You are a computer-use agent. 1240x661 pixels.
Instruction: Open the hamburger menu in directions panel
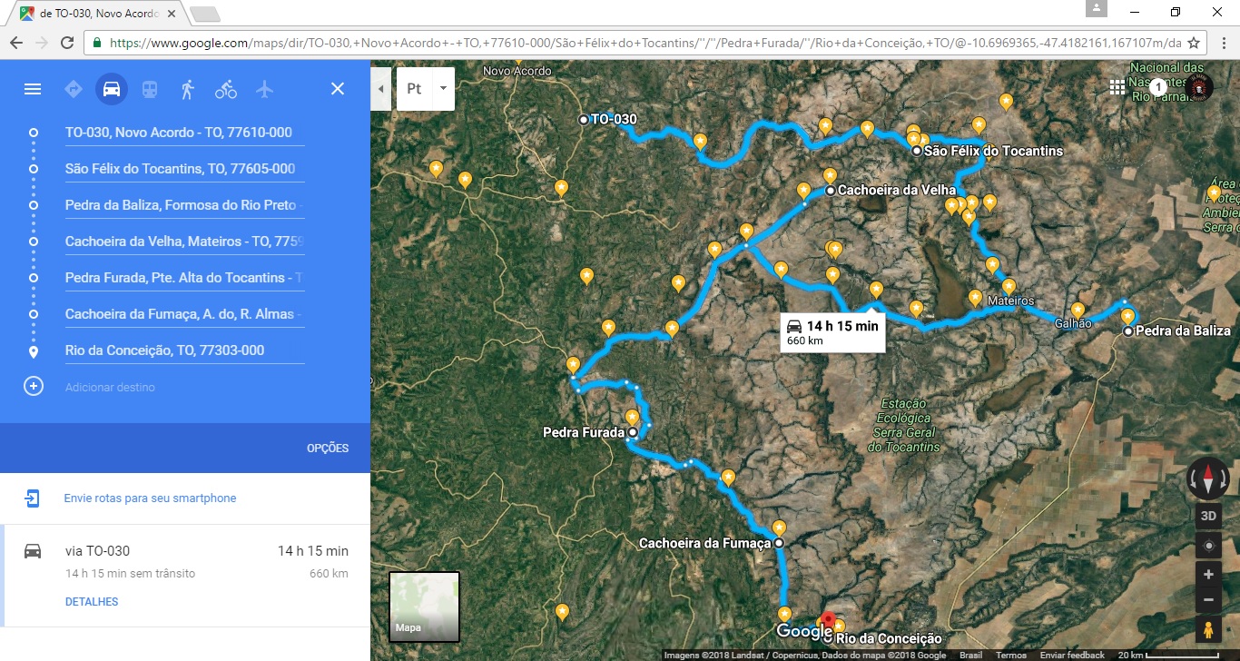pos(33,89)
